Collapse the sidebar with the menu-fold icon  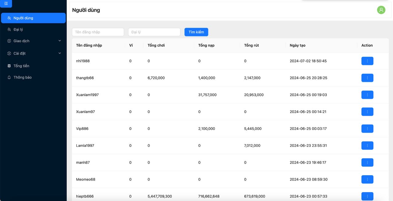pos(6,4)
